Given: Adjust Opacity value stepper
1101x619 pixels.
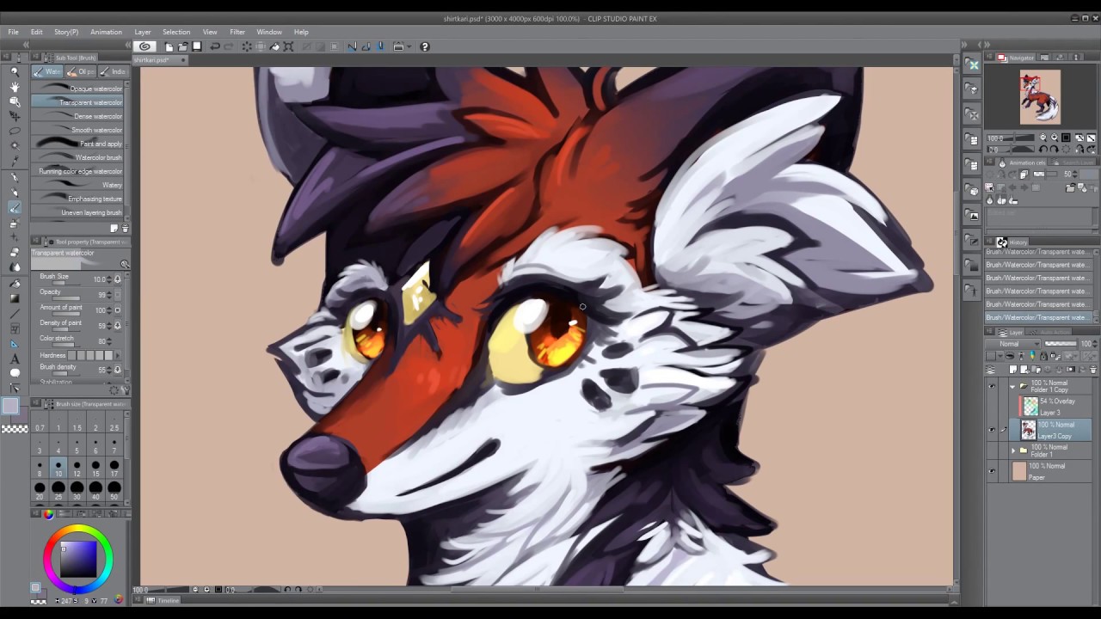Looking at the screenshot, I should (x=108, y=295).
